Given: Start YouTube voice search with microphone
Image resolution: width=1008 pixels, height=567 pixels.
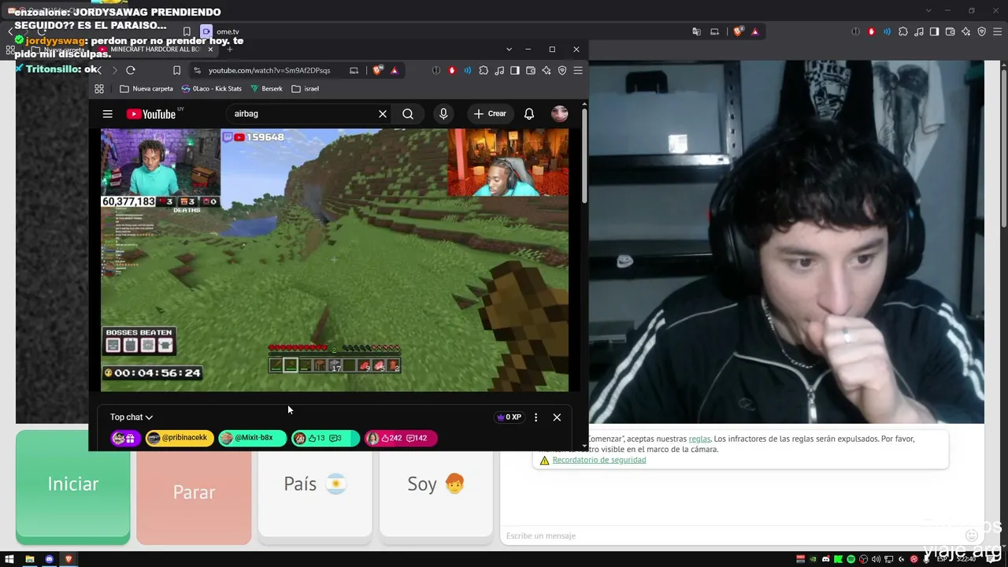Looking at the screenshot, I should (443, 114).
